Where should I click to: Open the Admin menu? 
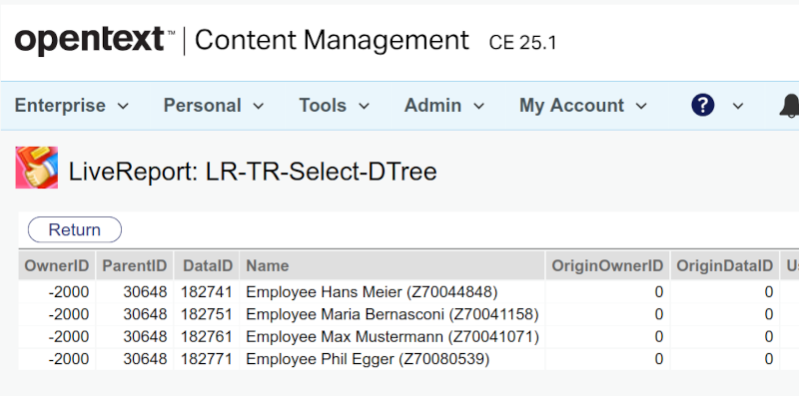(x=443, y=106)
